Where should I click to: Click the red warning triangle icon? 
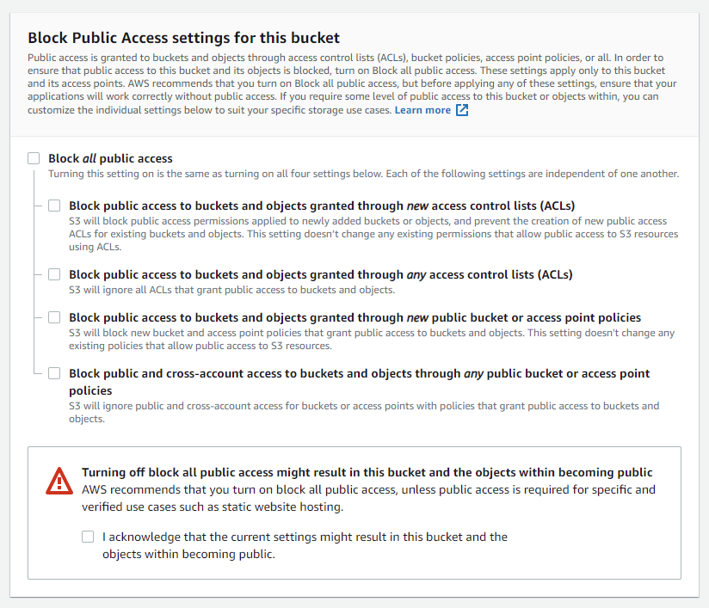[59, 480]
